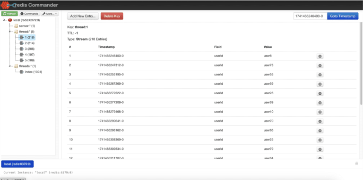This screenshot has height=180, width=363.
Task: Click the sensor:* folder icon
Action: tap(16, 26)
